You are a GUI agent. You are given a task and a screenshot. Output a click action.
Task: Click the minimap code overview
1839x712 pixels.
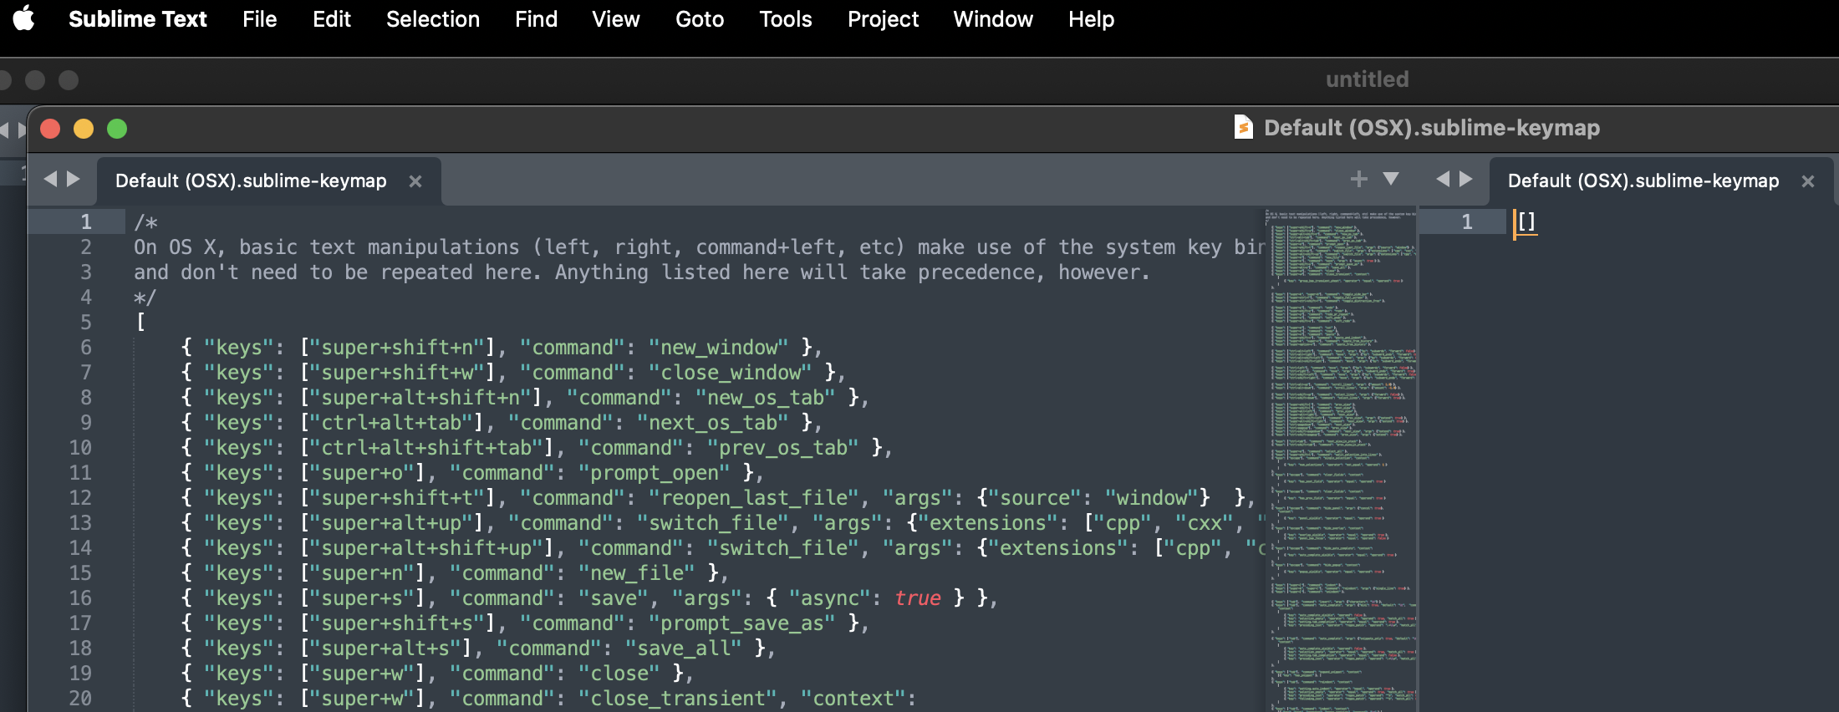[1342, 460]
